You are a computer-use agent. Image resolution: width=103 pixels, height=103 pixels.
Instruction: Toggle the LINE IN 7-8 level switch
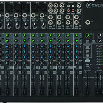pyautogui.click(x=50, y=27)
